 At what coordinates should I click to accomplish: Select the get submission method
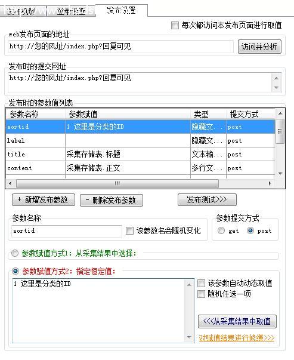221,230
